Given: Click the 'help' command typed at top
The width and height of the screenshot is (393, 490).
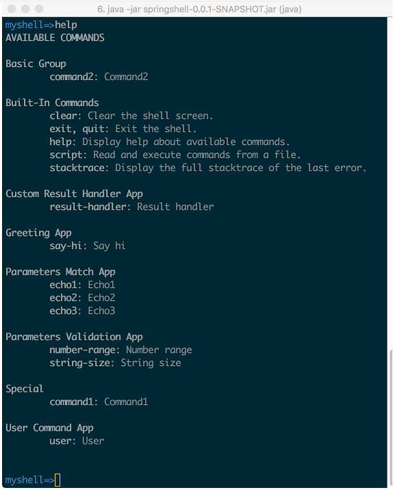Looking at the screenshot, I should 66,25.
